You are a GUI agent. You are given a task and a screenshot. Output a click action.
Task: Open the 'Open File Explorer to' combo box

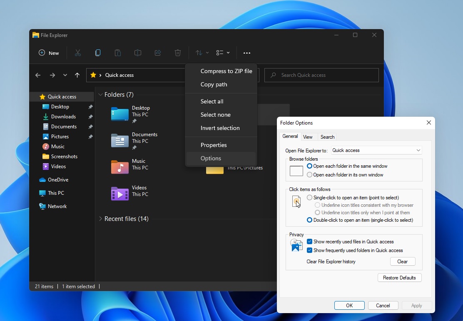tap(376, 150)
